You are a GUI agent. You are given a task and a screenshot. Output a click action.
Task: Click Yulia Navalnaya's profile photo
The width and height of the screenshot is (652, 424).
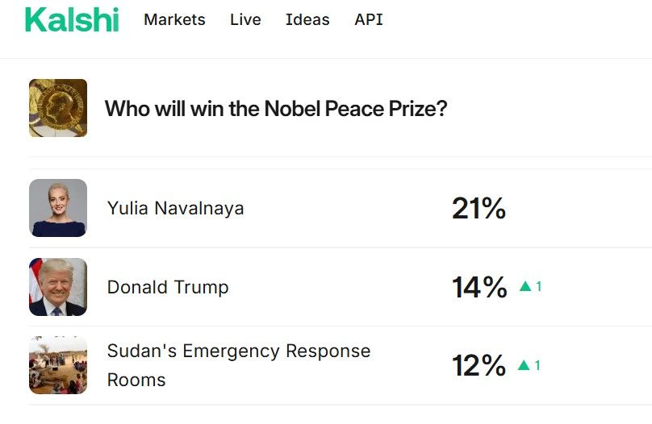click(58, 208)
